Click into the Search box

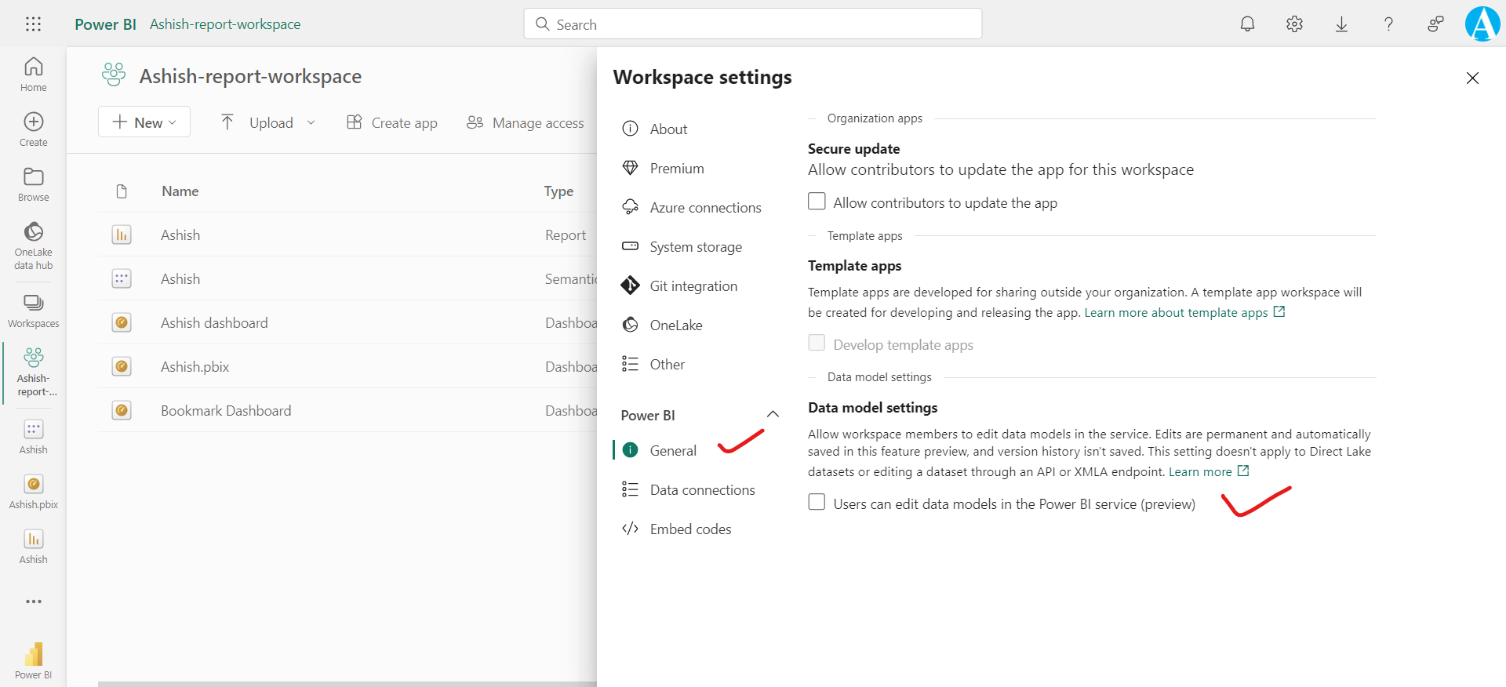tap(753, 24)
